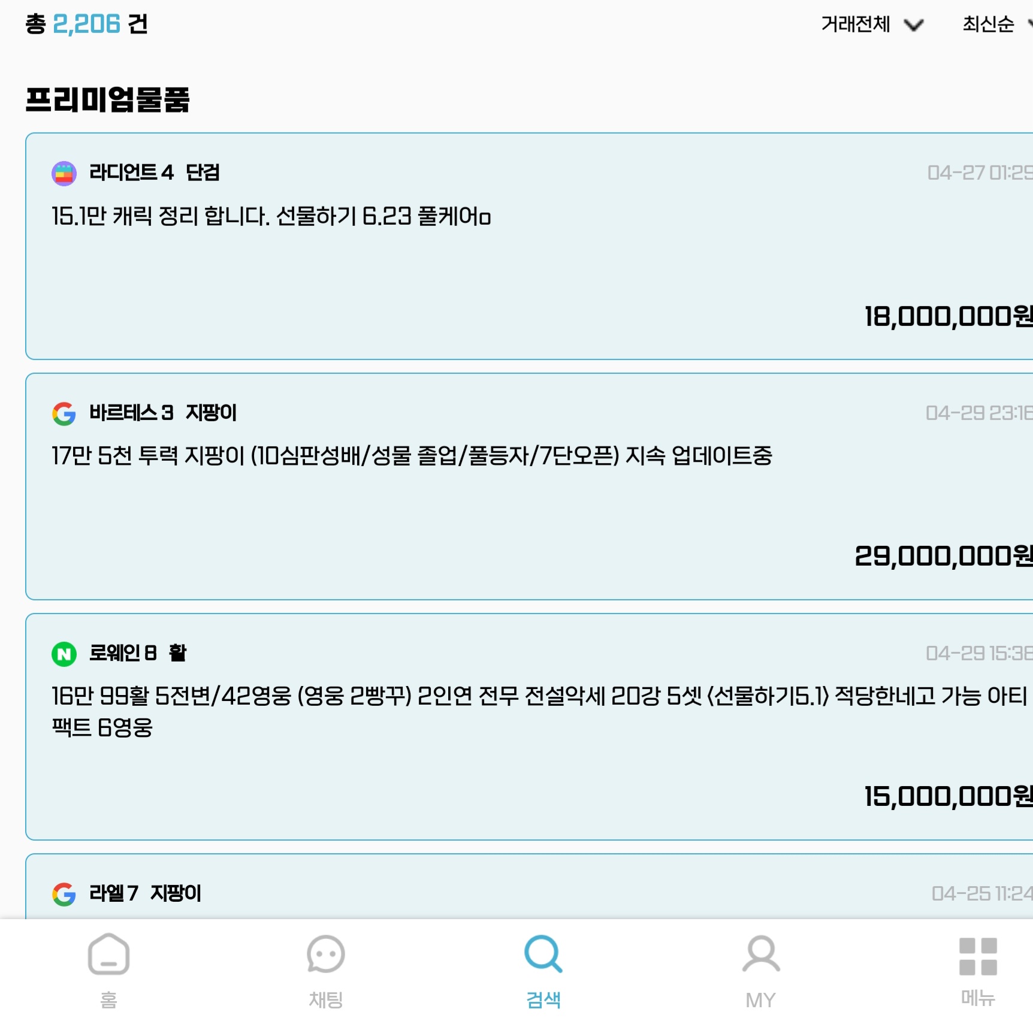Viewport: 1033px width, 1024px height.
Task: Open the MY profile person icon
Action: pos(761,954)
